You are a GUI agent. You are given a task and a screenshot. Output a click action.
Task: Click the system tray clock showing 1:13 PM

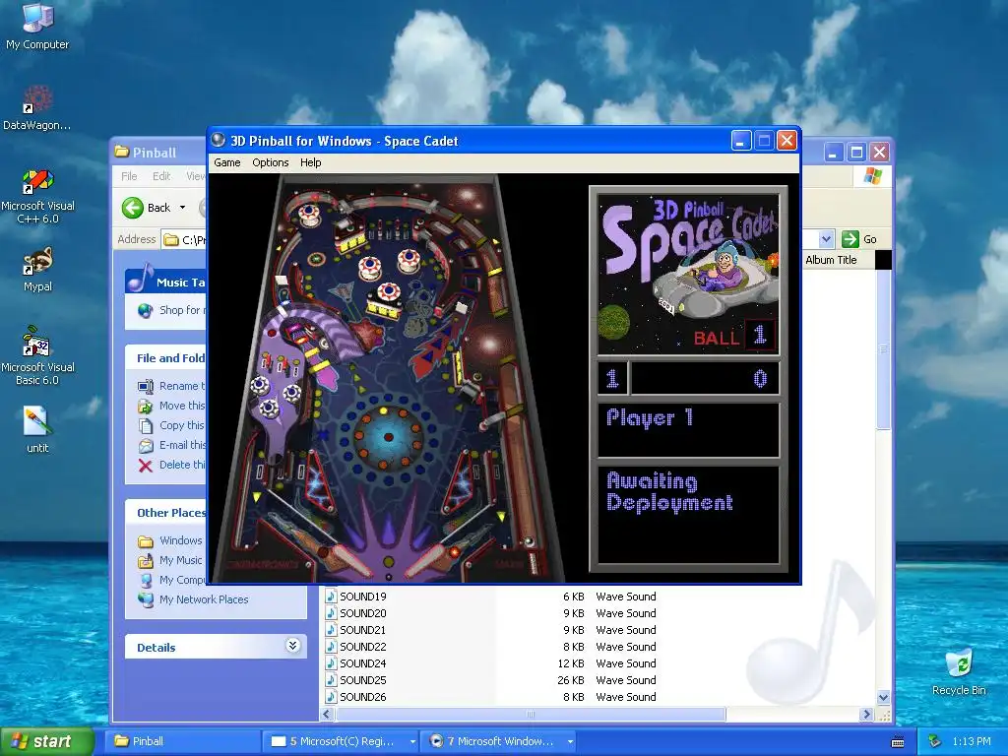click(x=972, y=741)
